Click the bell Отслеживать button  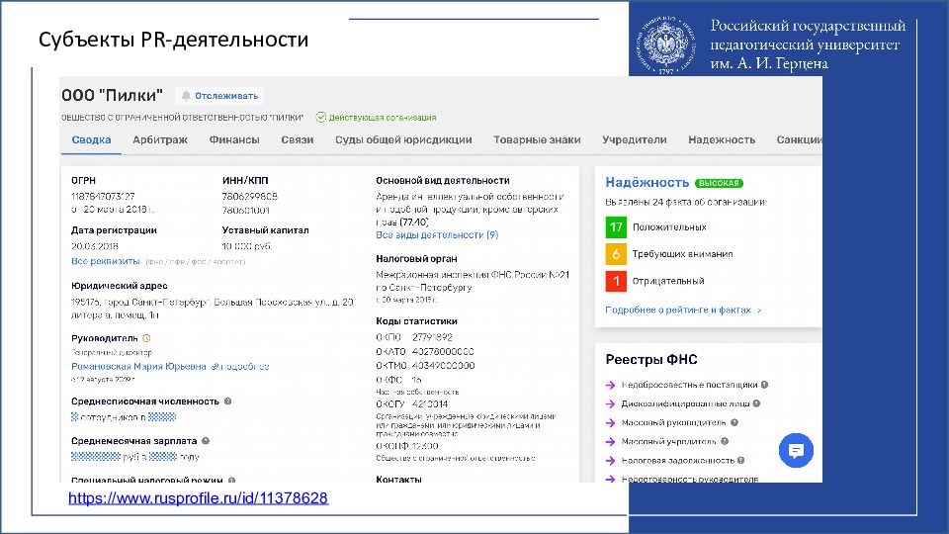click(219, 96)
